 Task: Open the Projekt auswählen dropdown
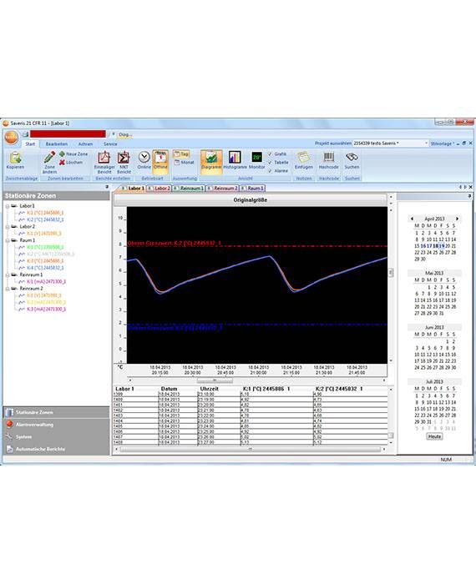tap(390, 143)
